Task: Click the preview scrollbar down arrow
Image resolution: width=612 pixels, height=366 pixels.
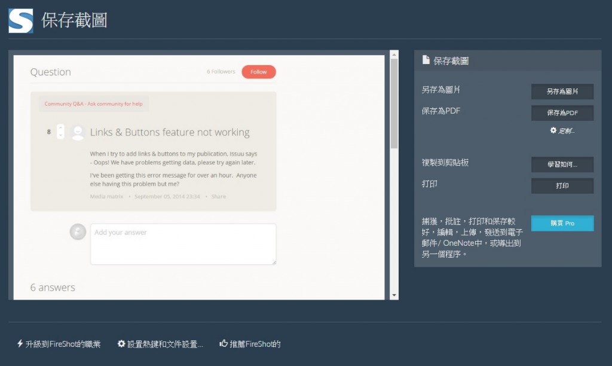Action: coord(394,295)
